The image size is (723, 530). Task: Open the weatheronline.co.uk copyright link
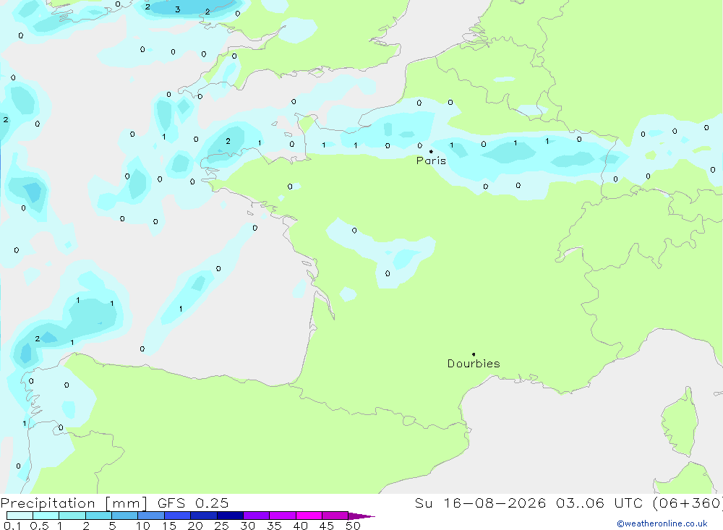[x=662, y=523]
